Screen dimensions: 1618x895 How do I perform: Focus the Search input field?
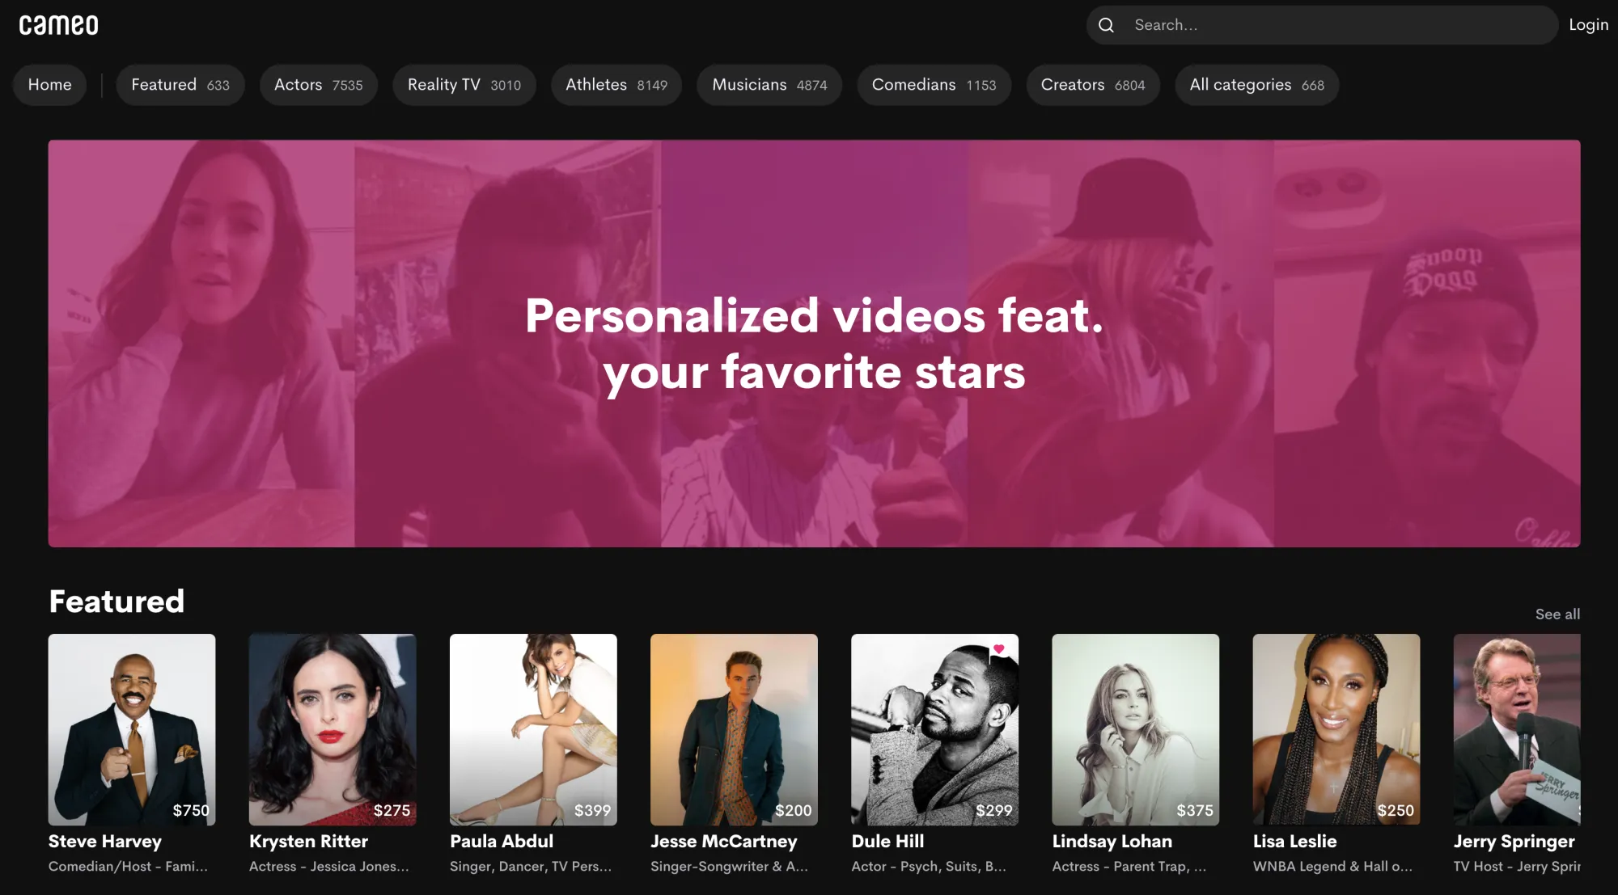tap(1322, 25)
